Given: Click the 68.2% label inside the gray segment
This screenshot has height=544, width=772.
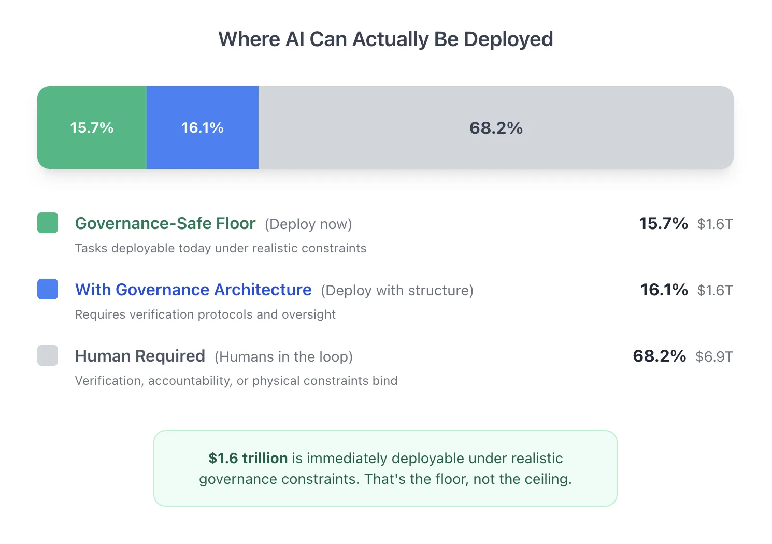Looking at the screenshot, I should (495, 127).
